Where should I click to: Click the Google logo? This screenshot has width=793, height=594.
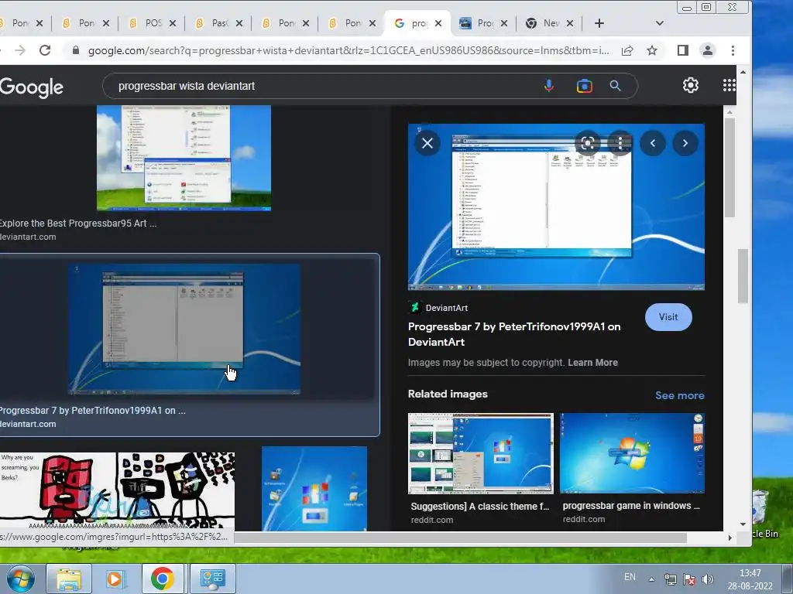pyautogui.click(x=31, y=87)
